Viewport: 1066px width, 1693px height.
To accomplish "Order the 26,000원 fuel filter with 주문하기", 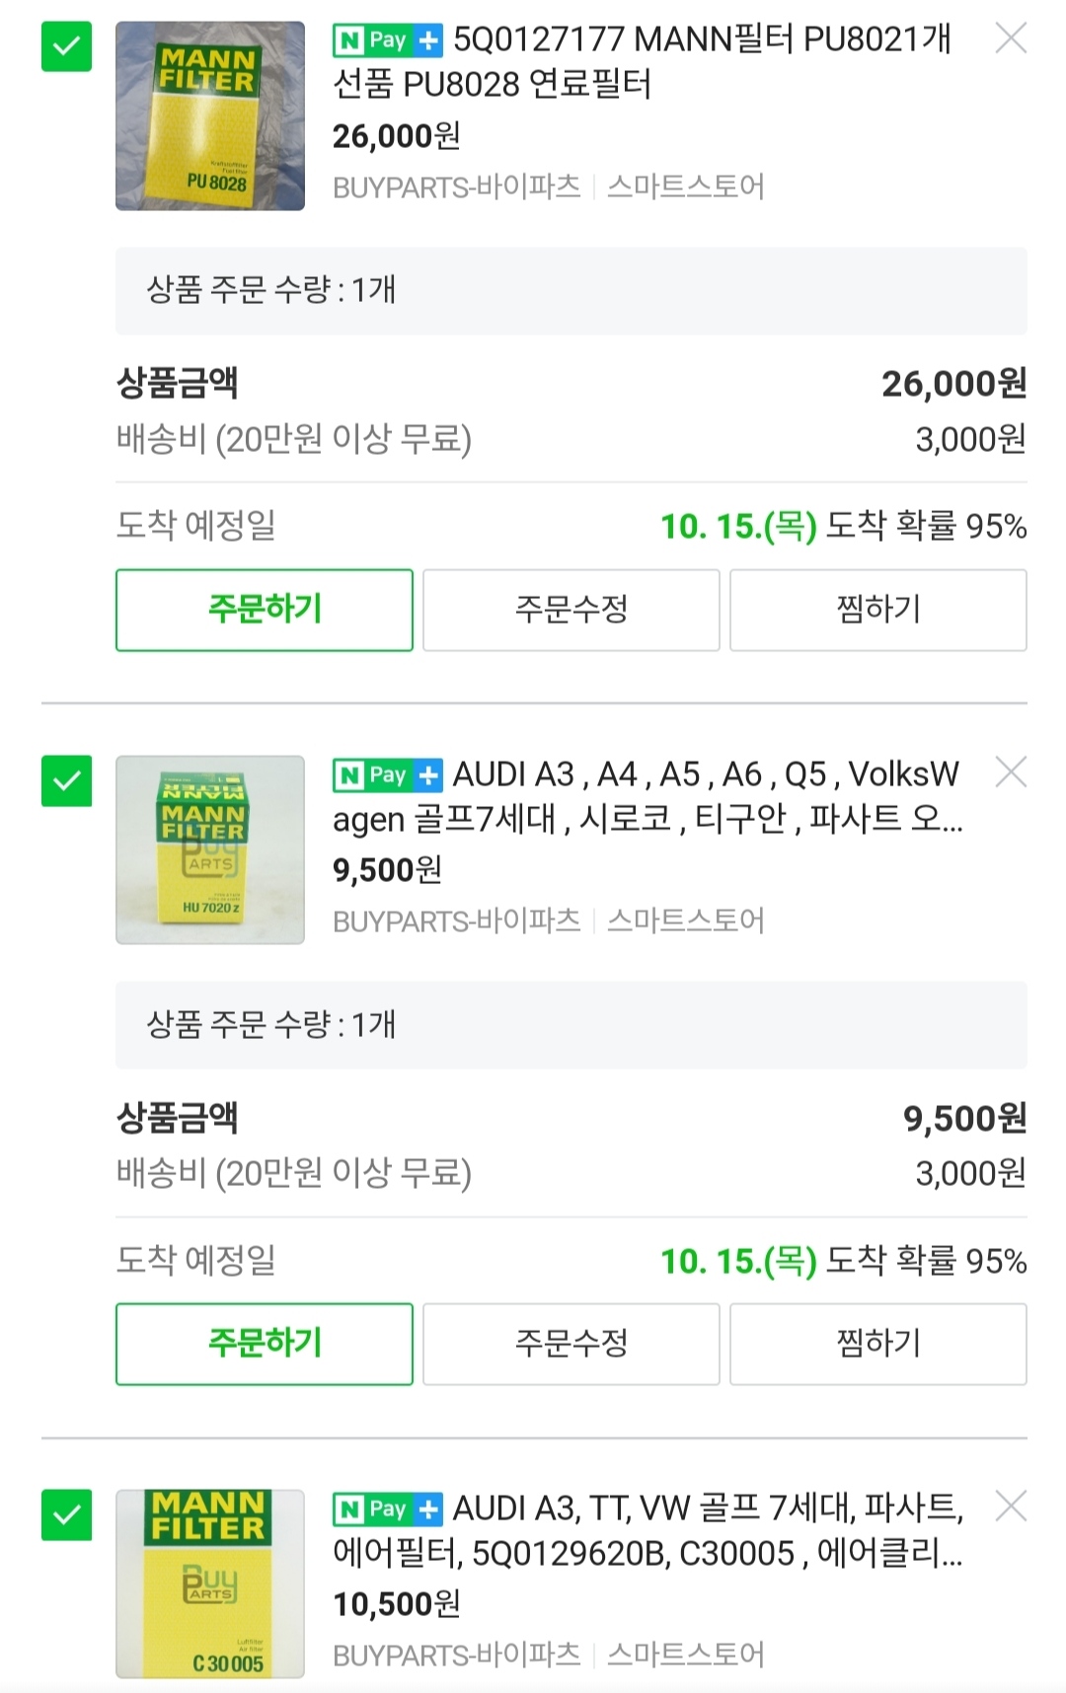I will [265, 610].
